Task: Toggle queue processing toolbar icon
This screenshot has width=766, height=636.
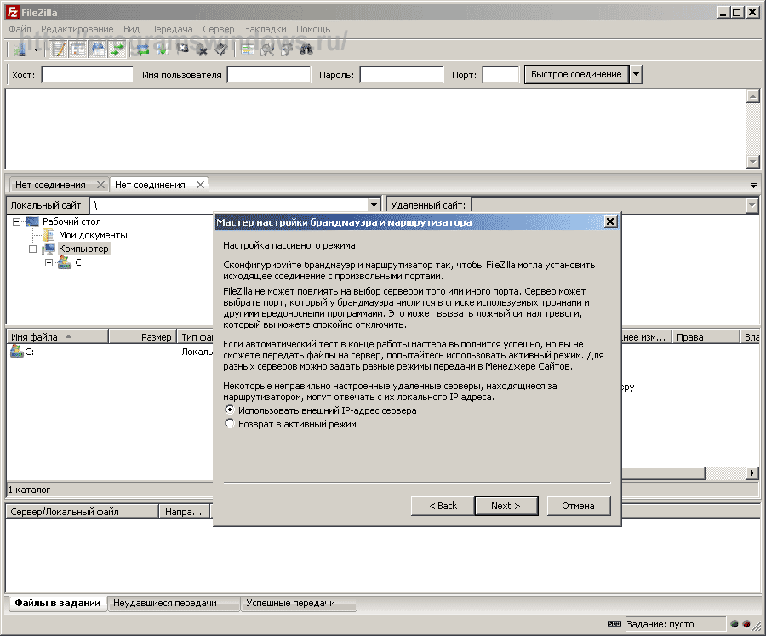Action: [163, 49]
